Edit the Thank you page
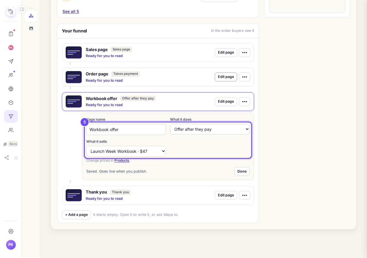The image size is (367, 258). pos(226,195)
